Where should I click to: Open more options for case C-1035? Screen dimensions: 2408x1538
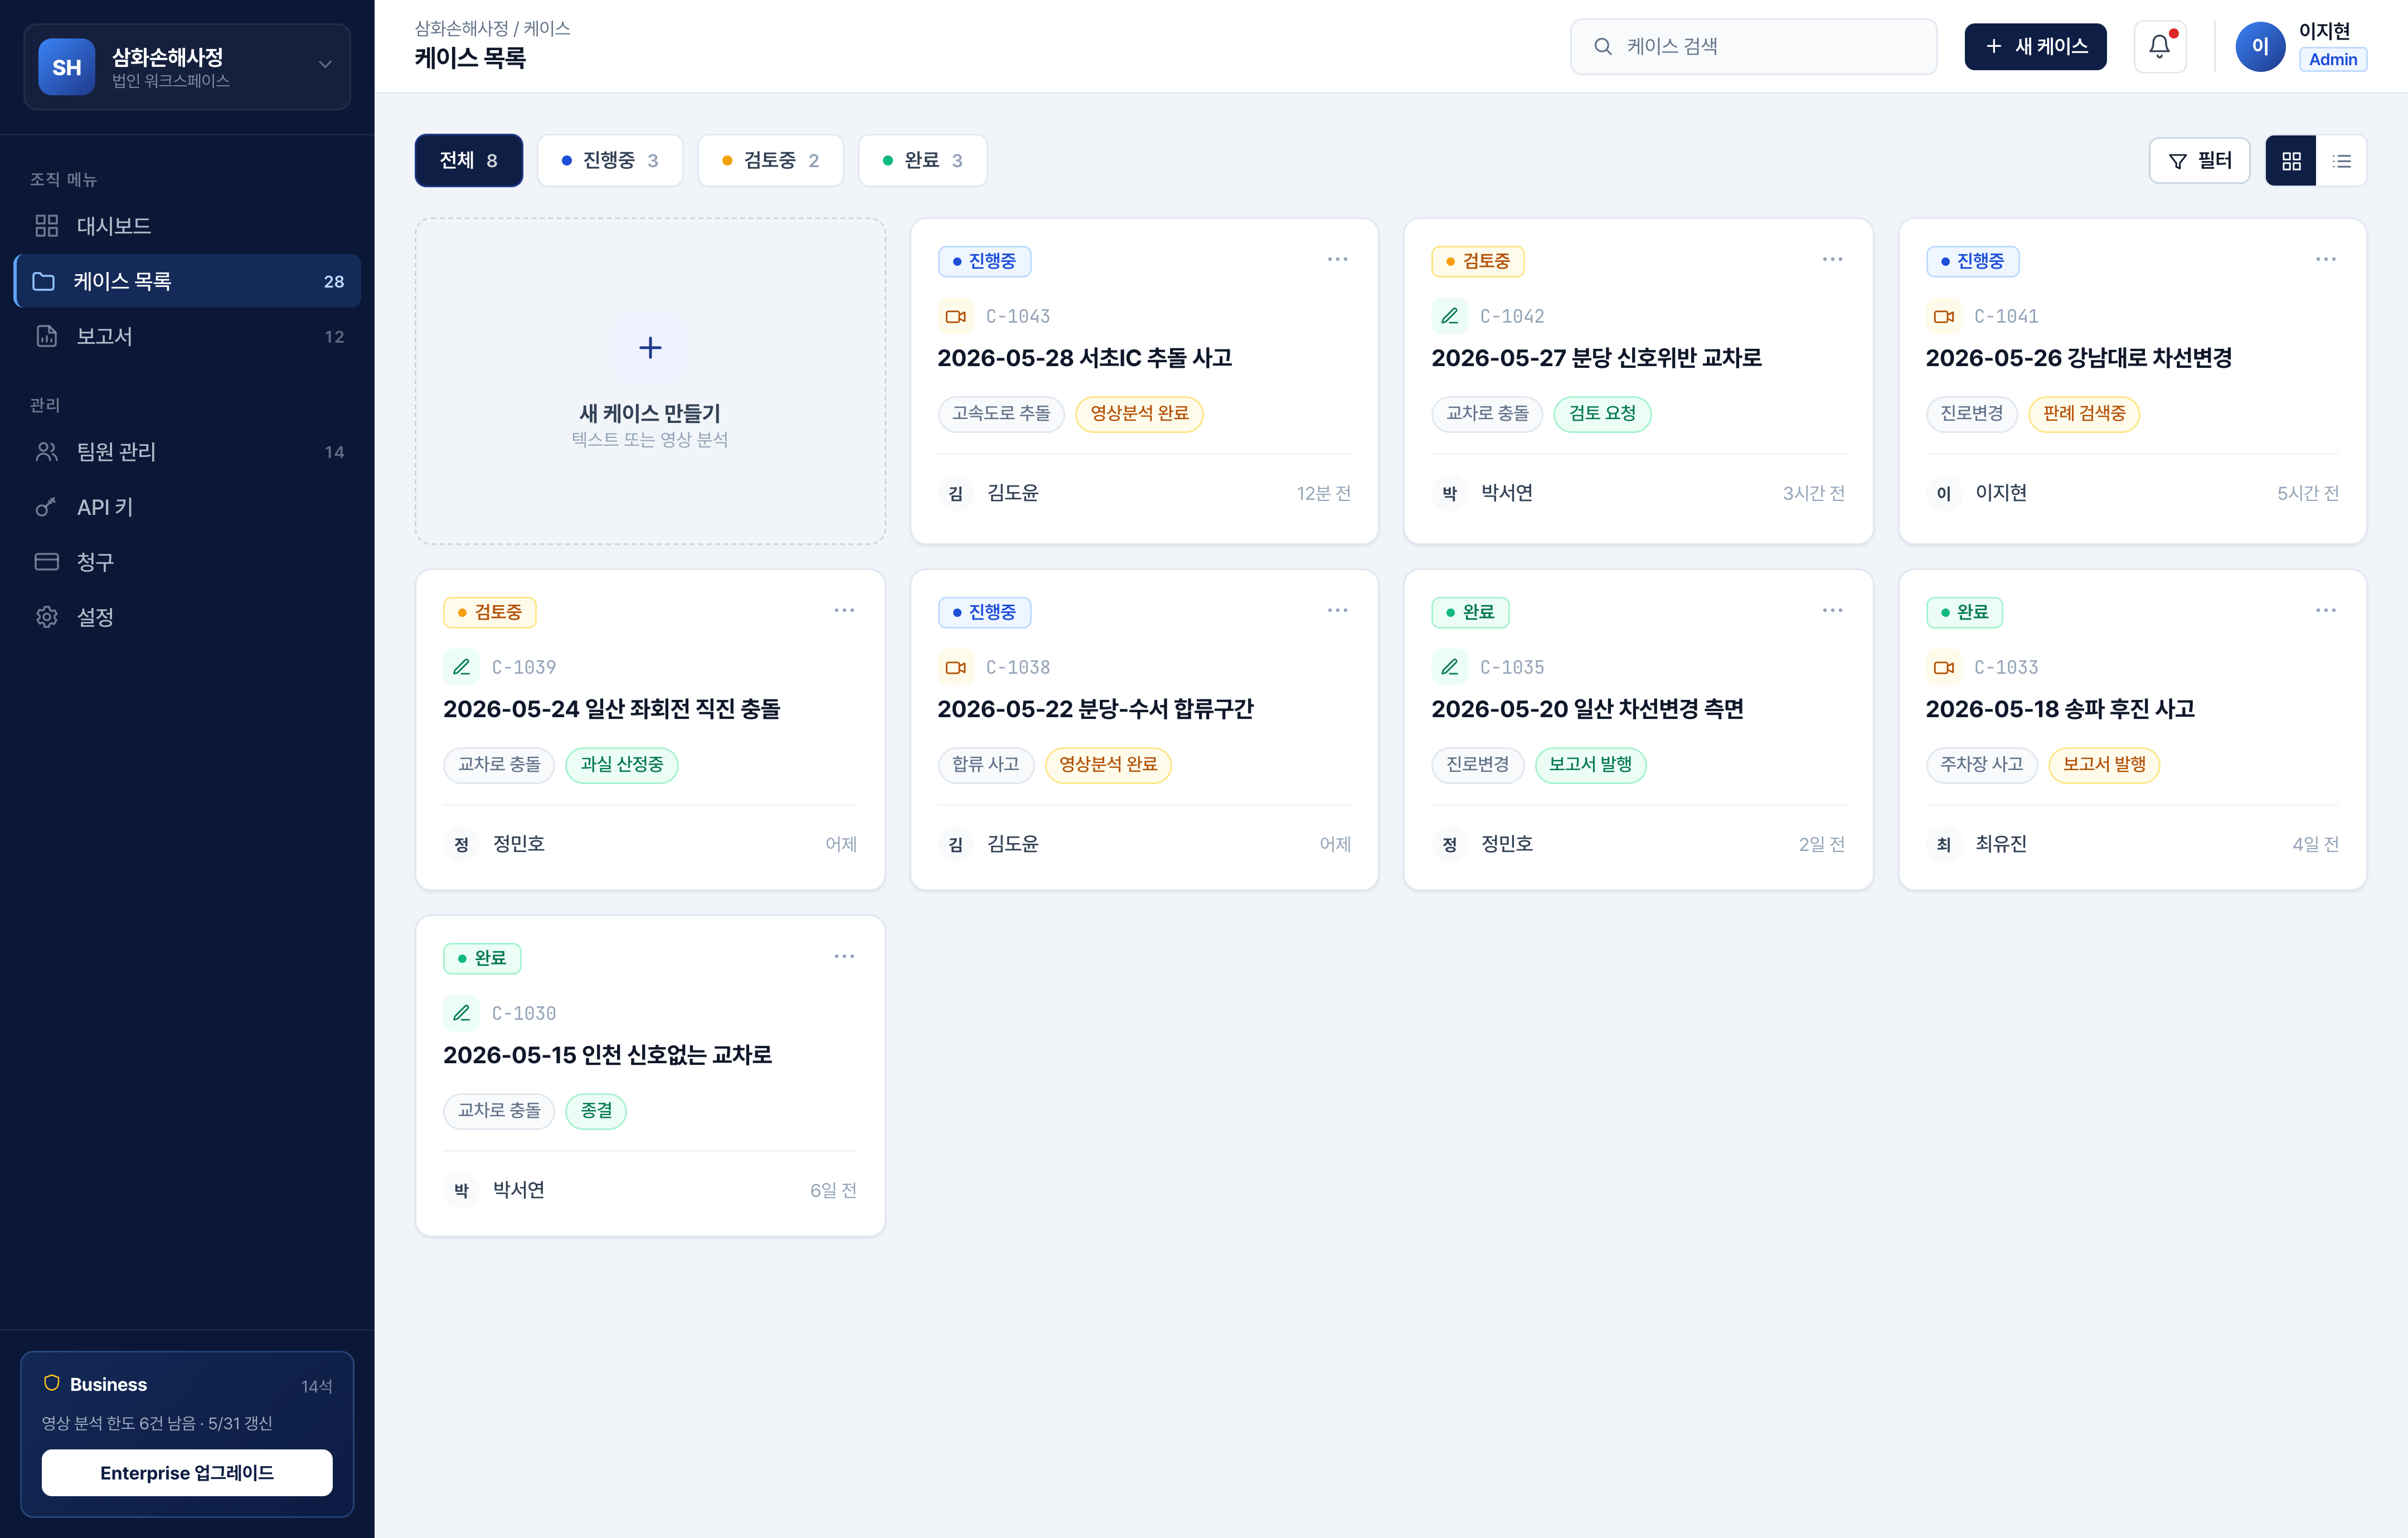tap(1831, 611)
